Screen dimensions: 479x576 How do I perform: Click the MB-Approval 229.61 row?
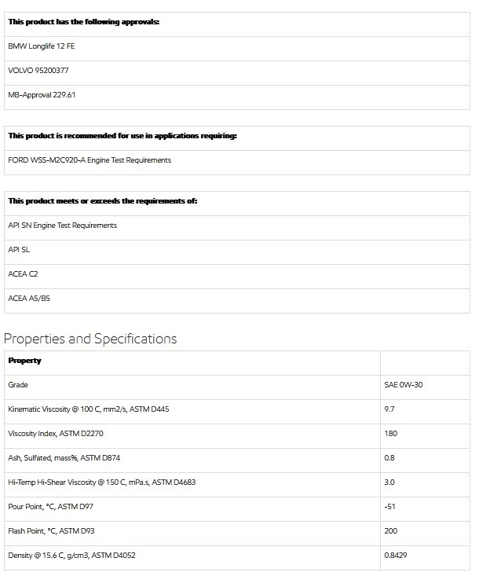coord(42,95)
